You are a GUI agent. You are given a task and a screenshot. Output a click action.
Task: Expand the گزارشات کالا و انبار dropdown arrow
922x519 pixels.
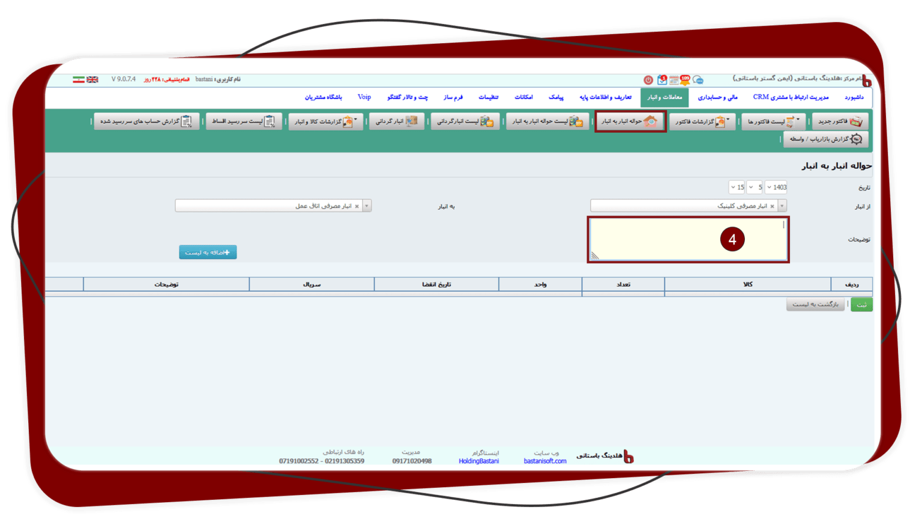(x=355, y=120)
